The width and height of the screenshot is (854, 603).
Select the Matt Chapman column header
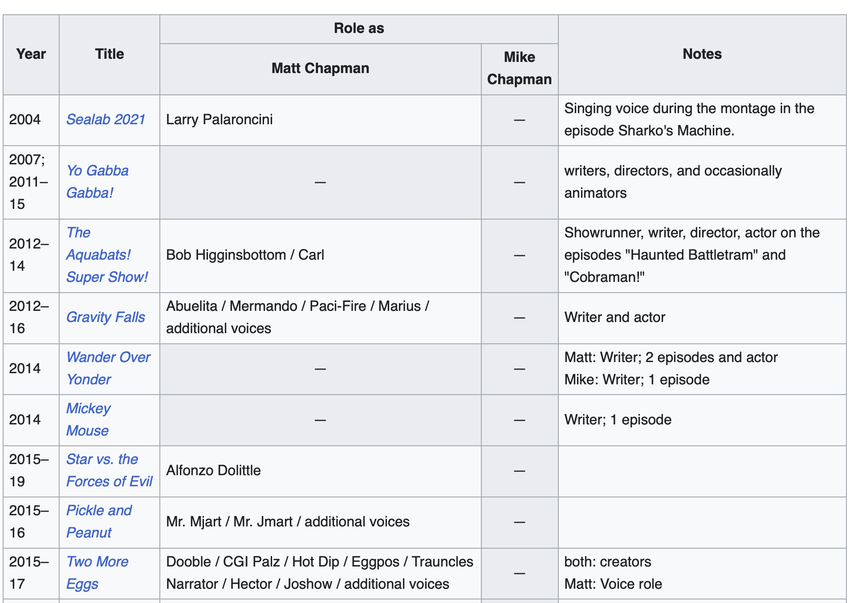(x=321, y=69)
